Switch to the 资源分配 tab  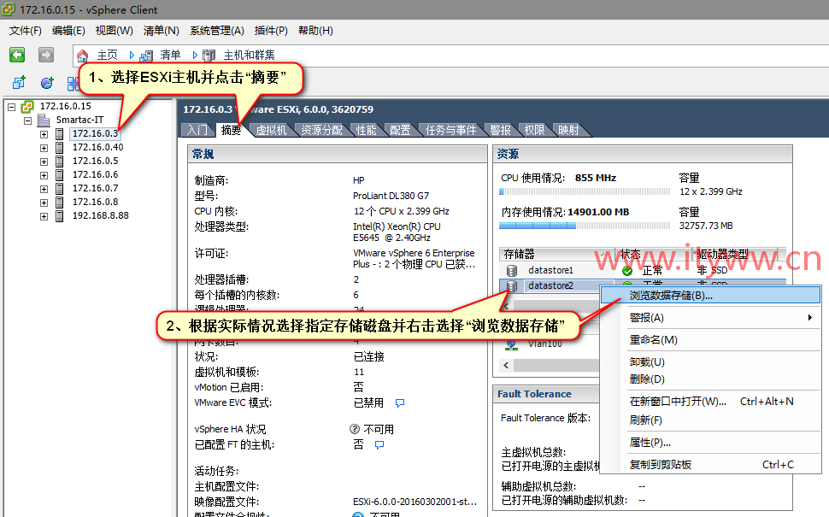point(321,130)
